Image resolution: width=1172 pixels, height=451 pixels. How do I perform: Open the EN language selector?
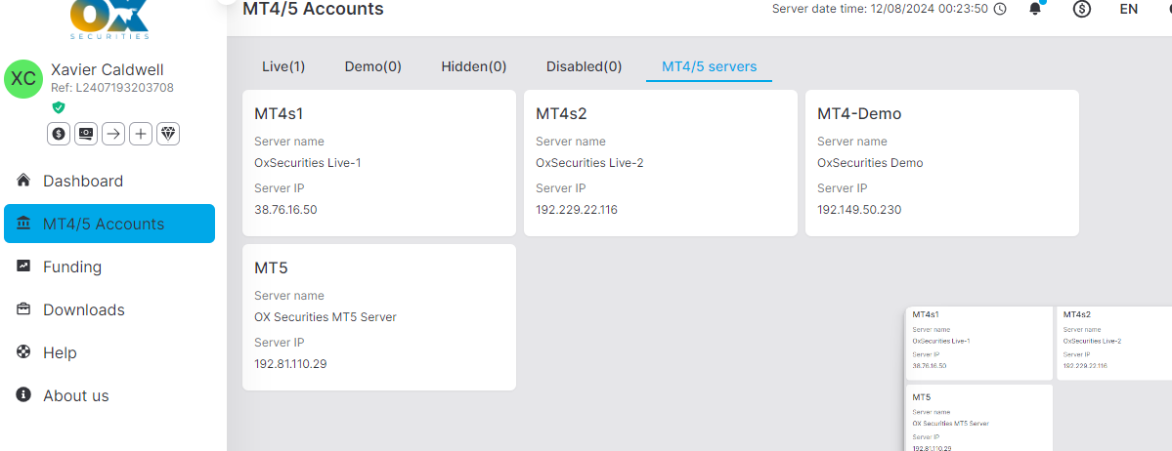coord(1129,9)
